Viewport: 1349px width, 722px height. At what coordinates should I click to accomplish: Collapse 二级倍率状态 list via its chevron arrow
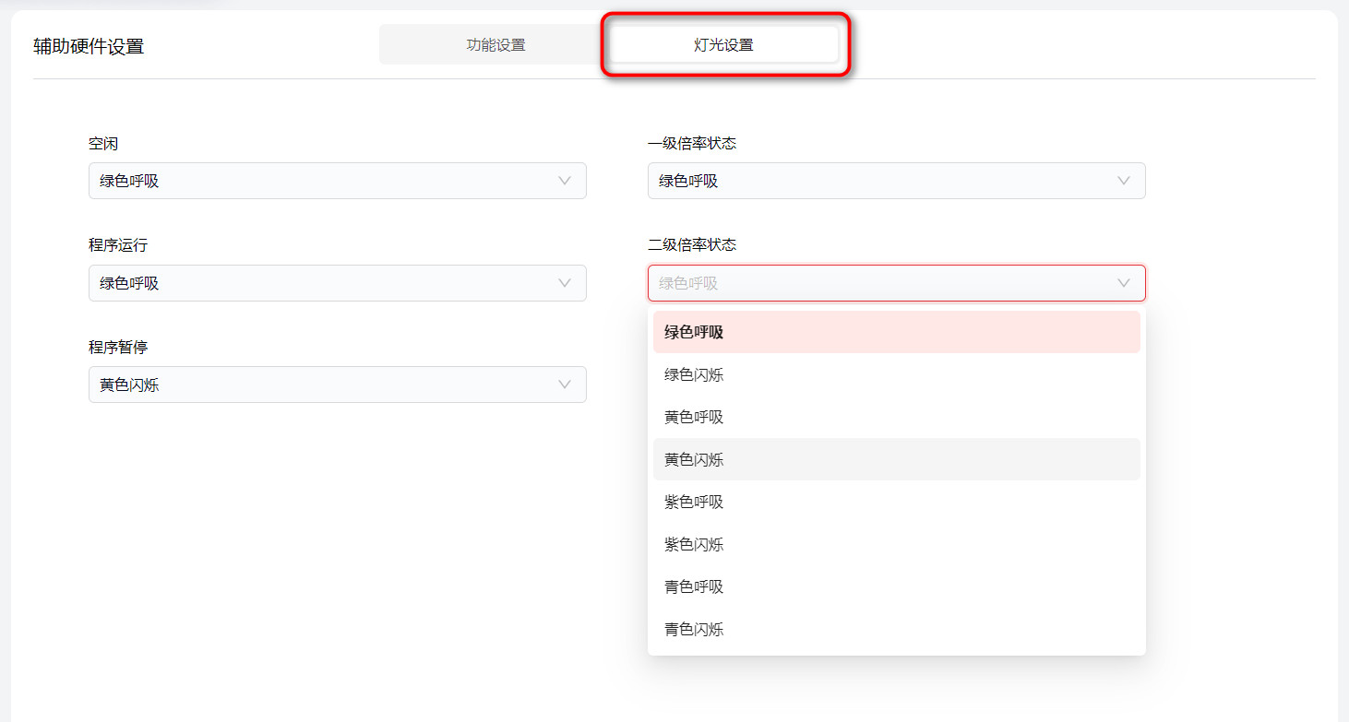1123,283
